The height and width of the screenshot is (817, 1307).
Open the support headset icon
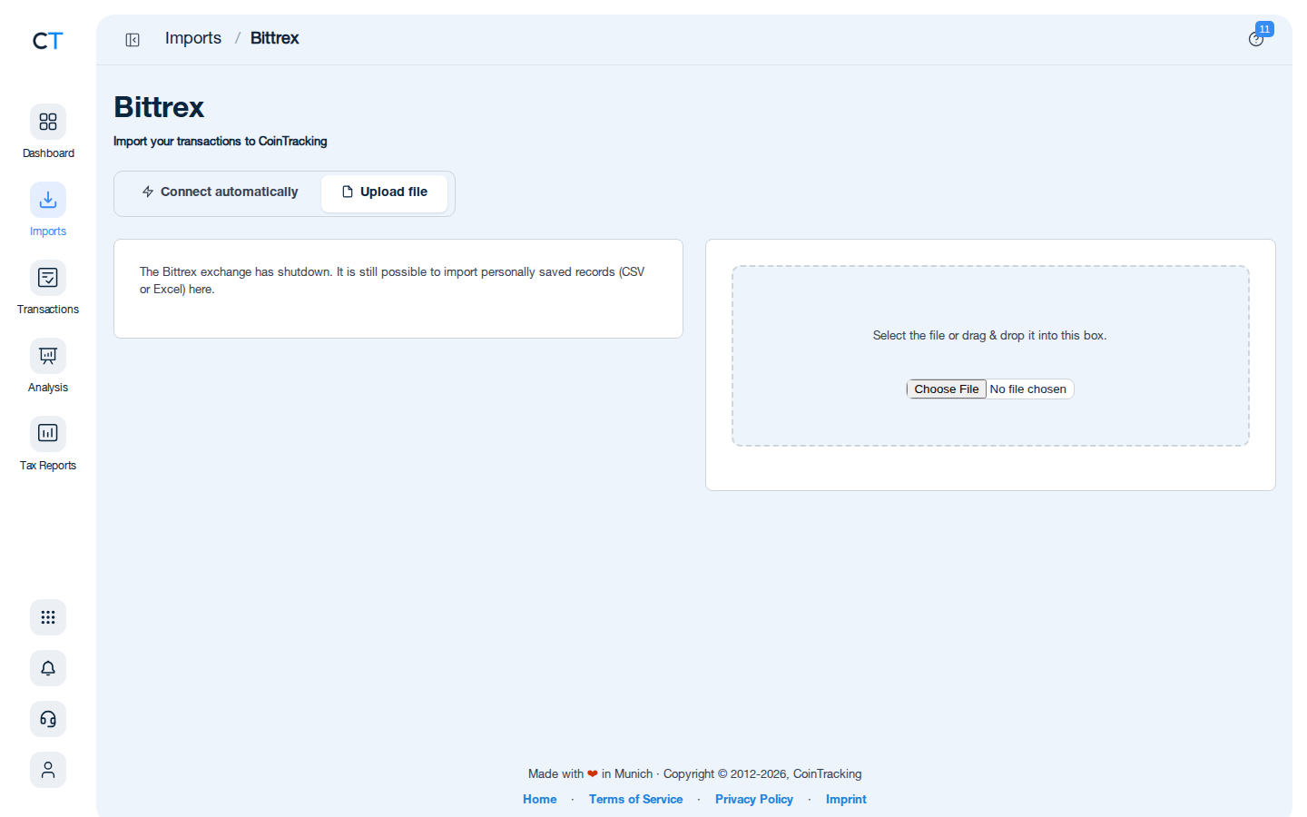[48, 719]
